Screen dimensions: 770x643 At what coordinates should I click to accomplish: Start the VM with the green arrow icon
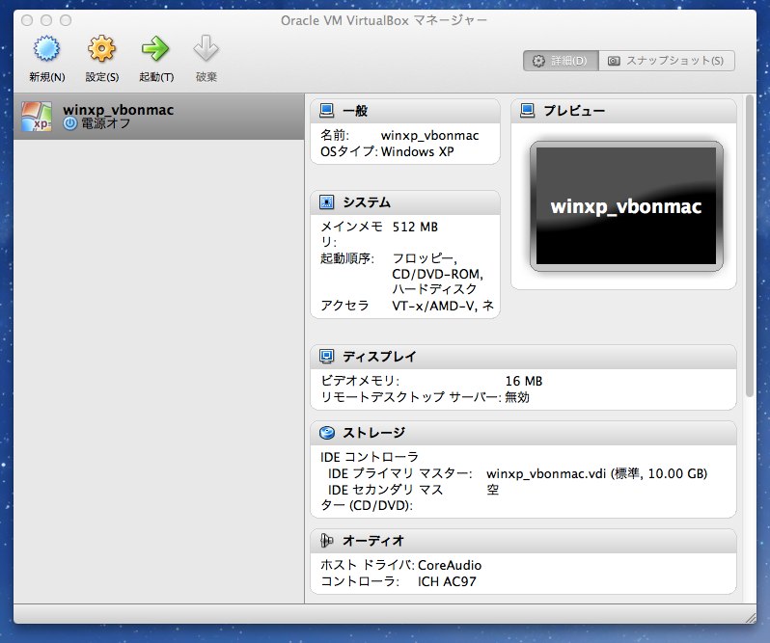(155, 48)
